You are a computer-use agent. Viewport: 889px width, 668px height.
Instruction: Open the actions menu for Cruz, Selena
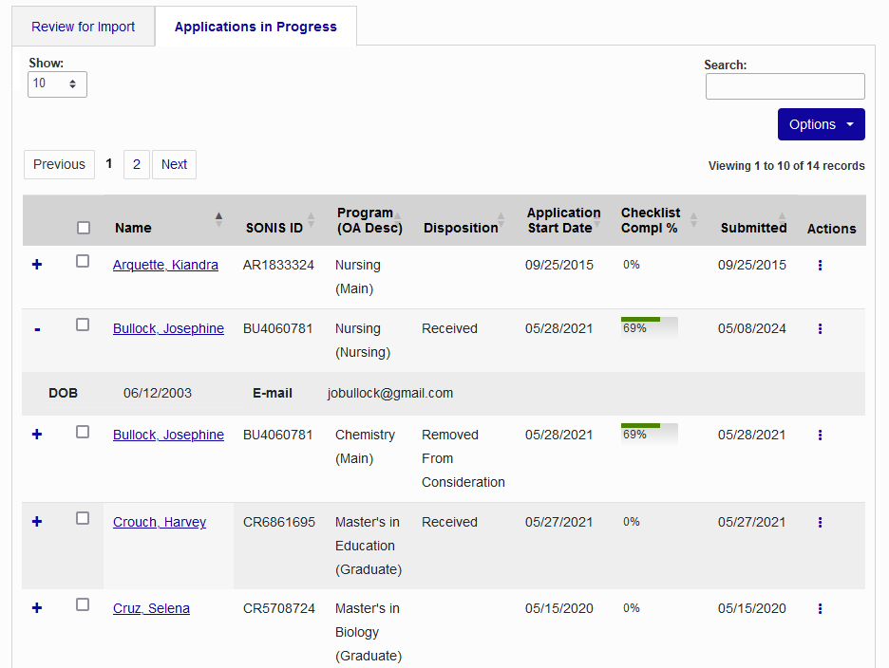point(820,608)
